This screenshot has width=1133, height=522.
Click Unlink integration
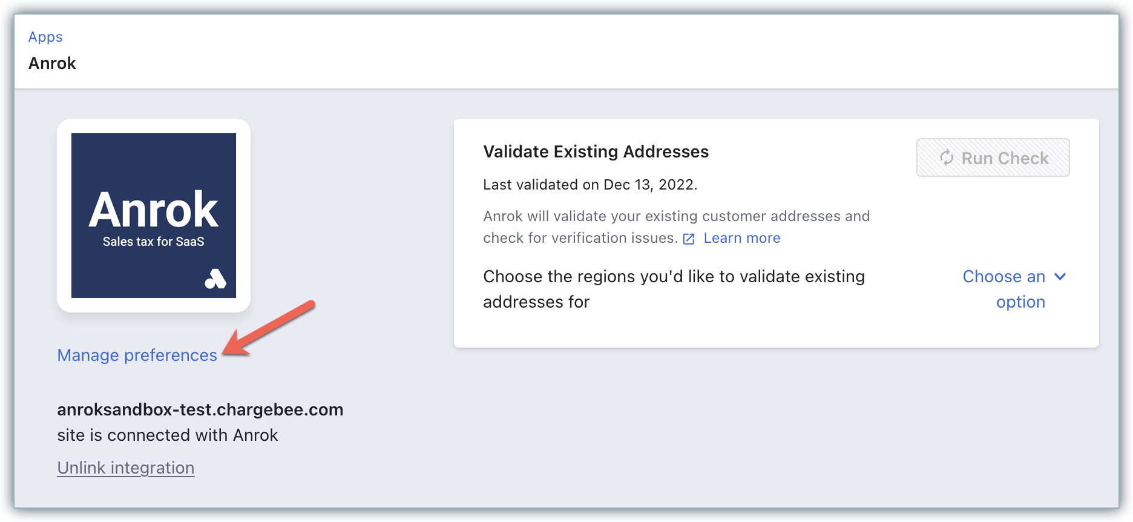click(x=126, y=468)
